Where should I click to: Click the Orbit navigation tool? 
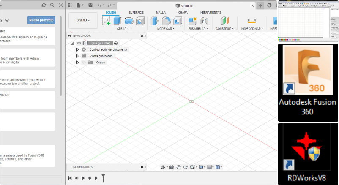164,167
